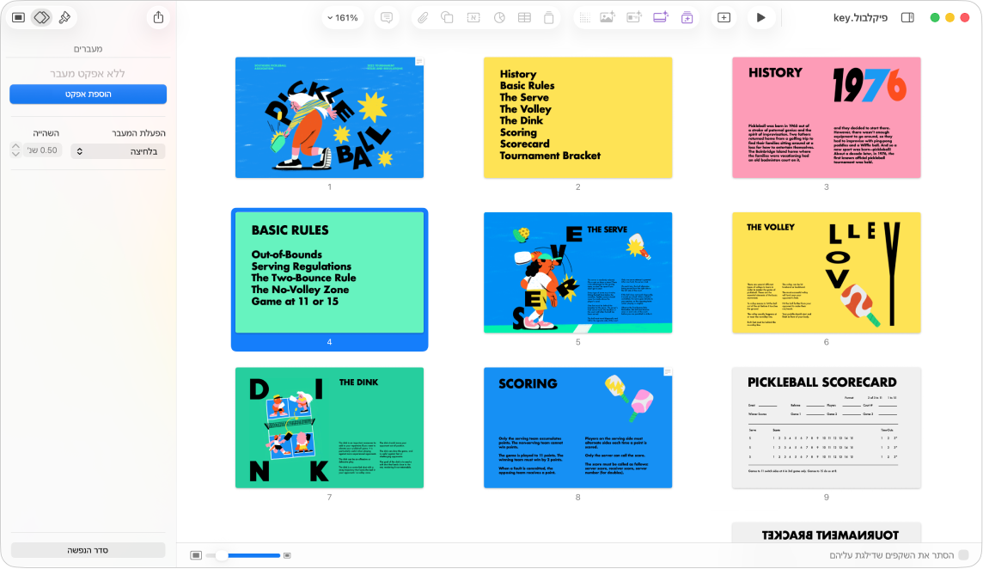Image resolution: width=983 pixels, height=569 pixels.
Task: Select slide 2 contents list thumbnail
Action: coord(577,117)
